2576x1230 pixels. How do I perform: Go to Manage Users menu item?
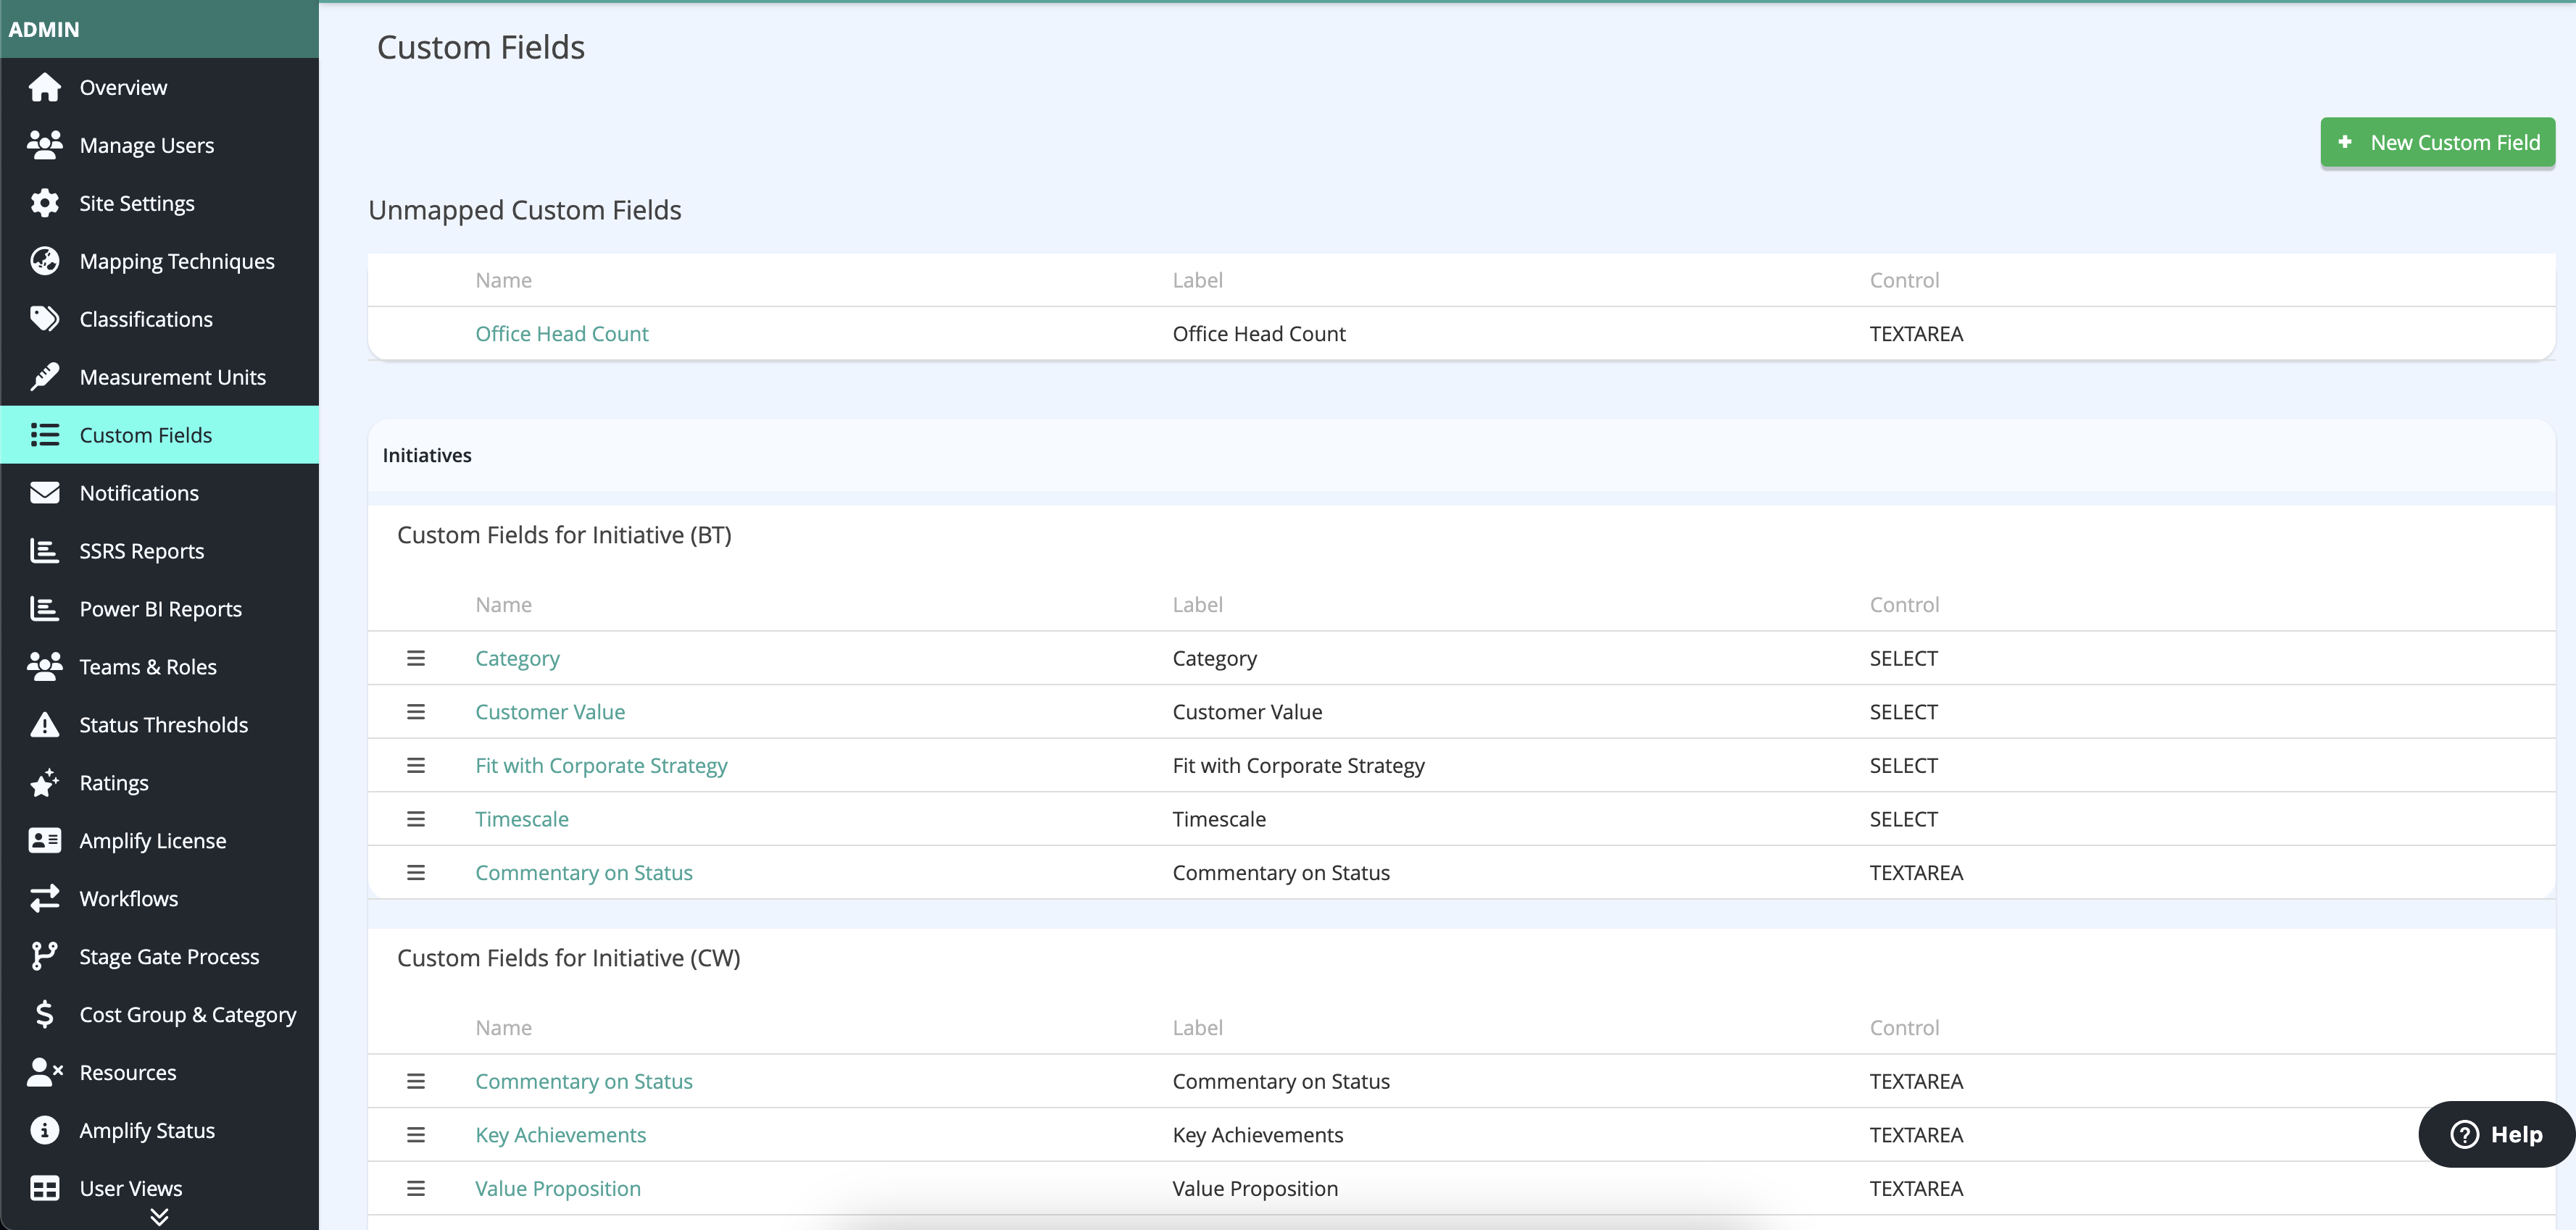(159, 145)
